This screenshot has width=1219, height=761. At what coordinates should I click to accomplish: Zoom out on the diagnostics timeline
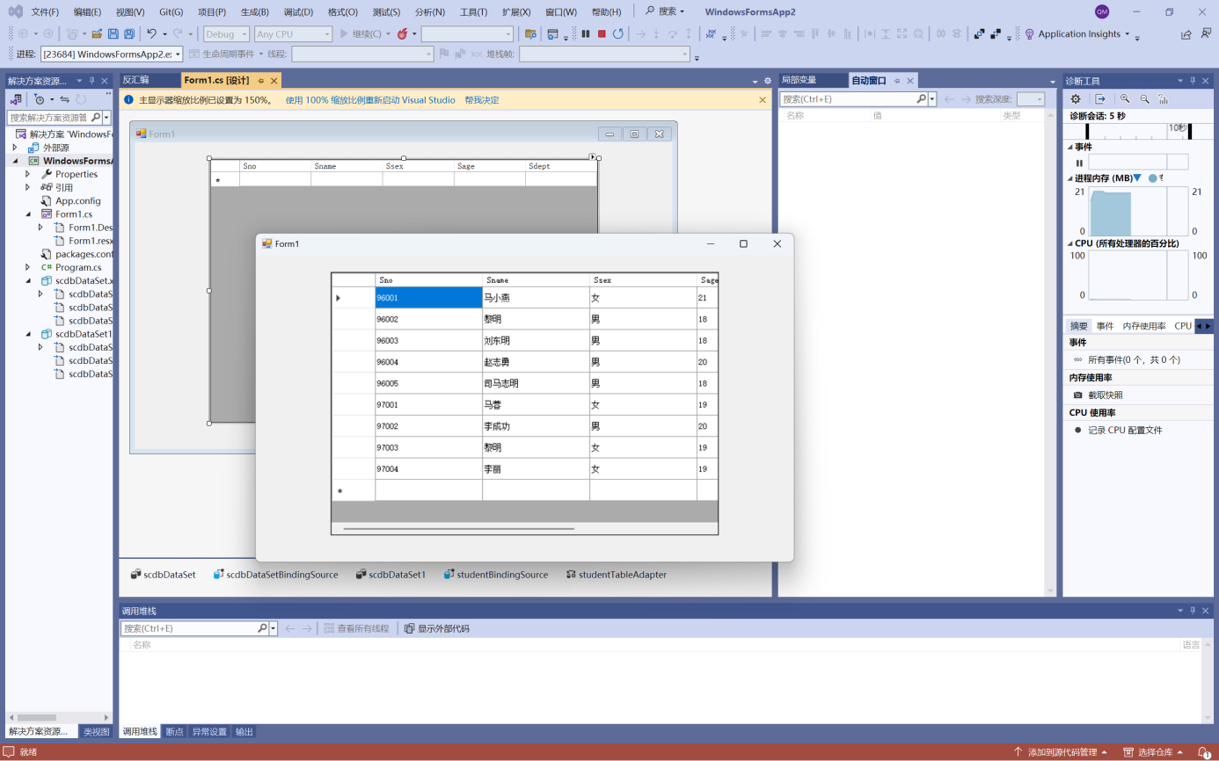point(1144,99)
